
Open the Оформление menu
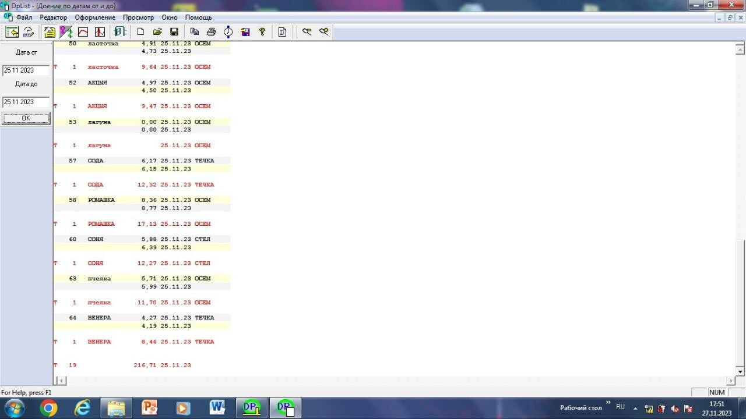tap(95, 17)
